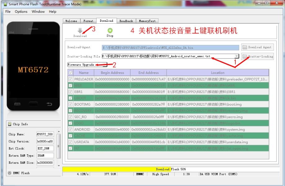The height and width of the screenshot is (186, 285).
Task: Click the 'DA USB VCOM Port (COM5)' status entry
Action: (x=219, y=174)
